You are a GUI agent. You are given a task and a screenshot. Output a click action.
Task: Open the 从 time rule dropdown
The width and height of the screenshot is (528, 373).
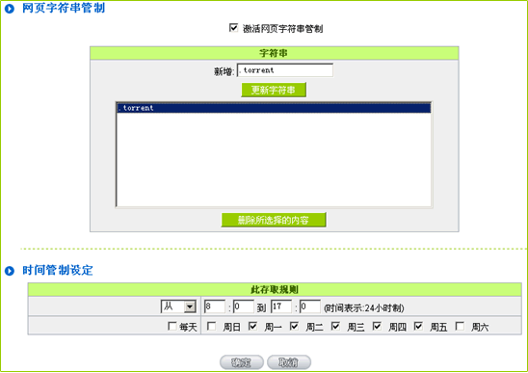pos(178,306)
